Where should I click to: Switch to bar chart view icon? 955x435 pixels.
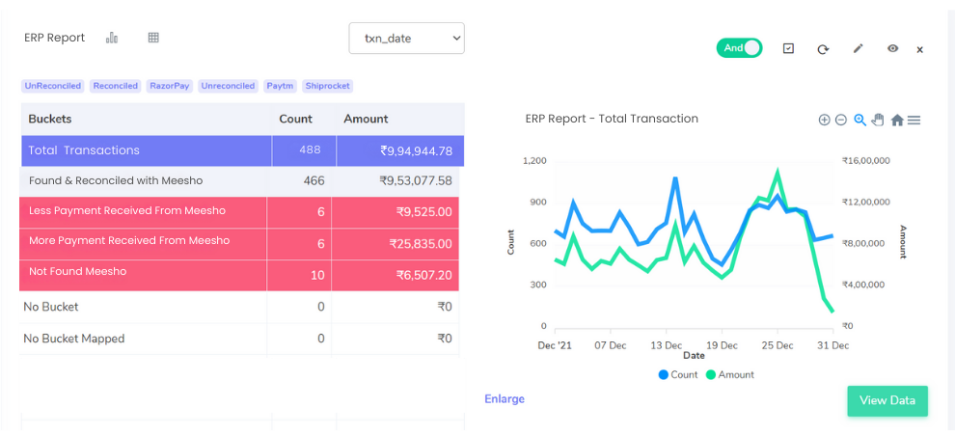point(112,38)
